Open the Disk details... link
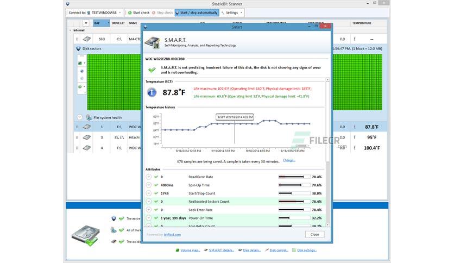 [251, 251]
